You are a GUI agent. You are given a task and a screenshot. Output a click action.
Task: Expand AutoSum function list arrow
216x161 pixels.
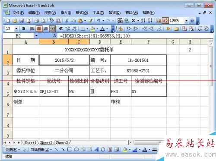coord(138,21)
